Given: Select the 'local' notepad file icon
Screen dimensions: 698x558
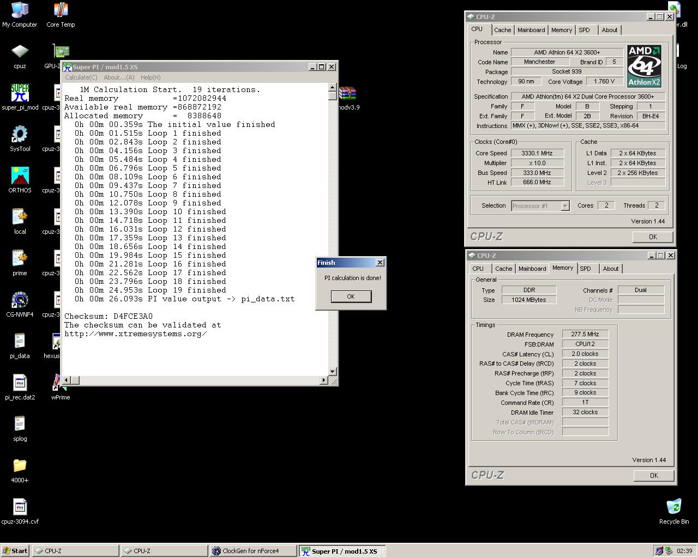Looking at the screenshot, I should tap(20, 222).
